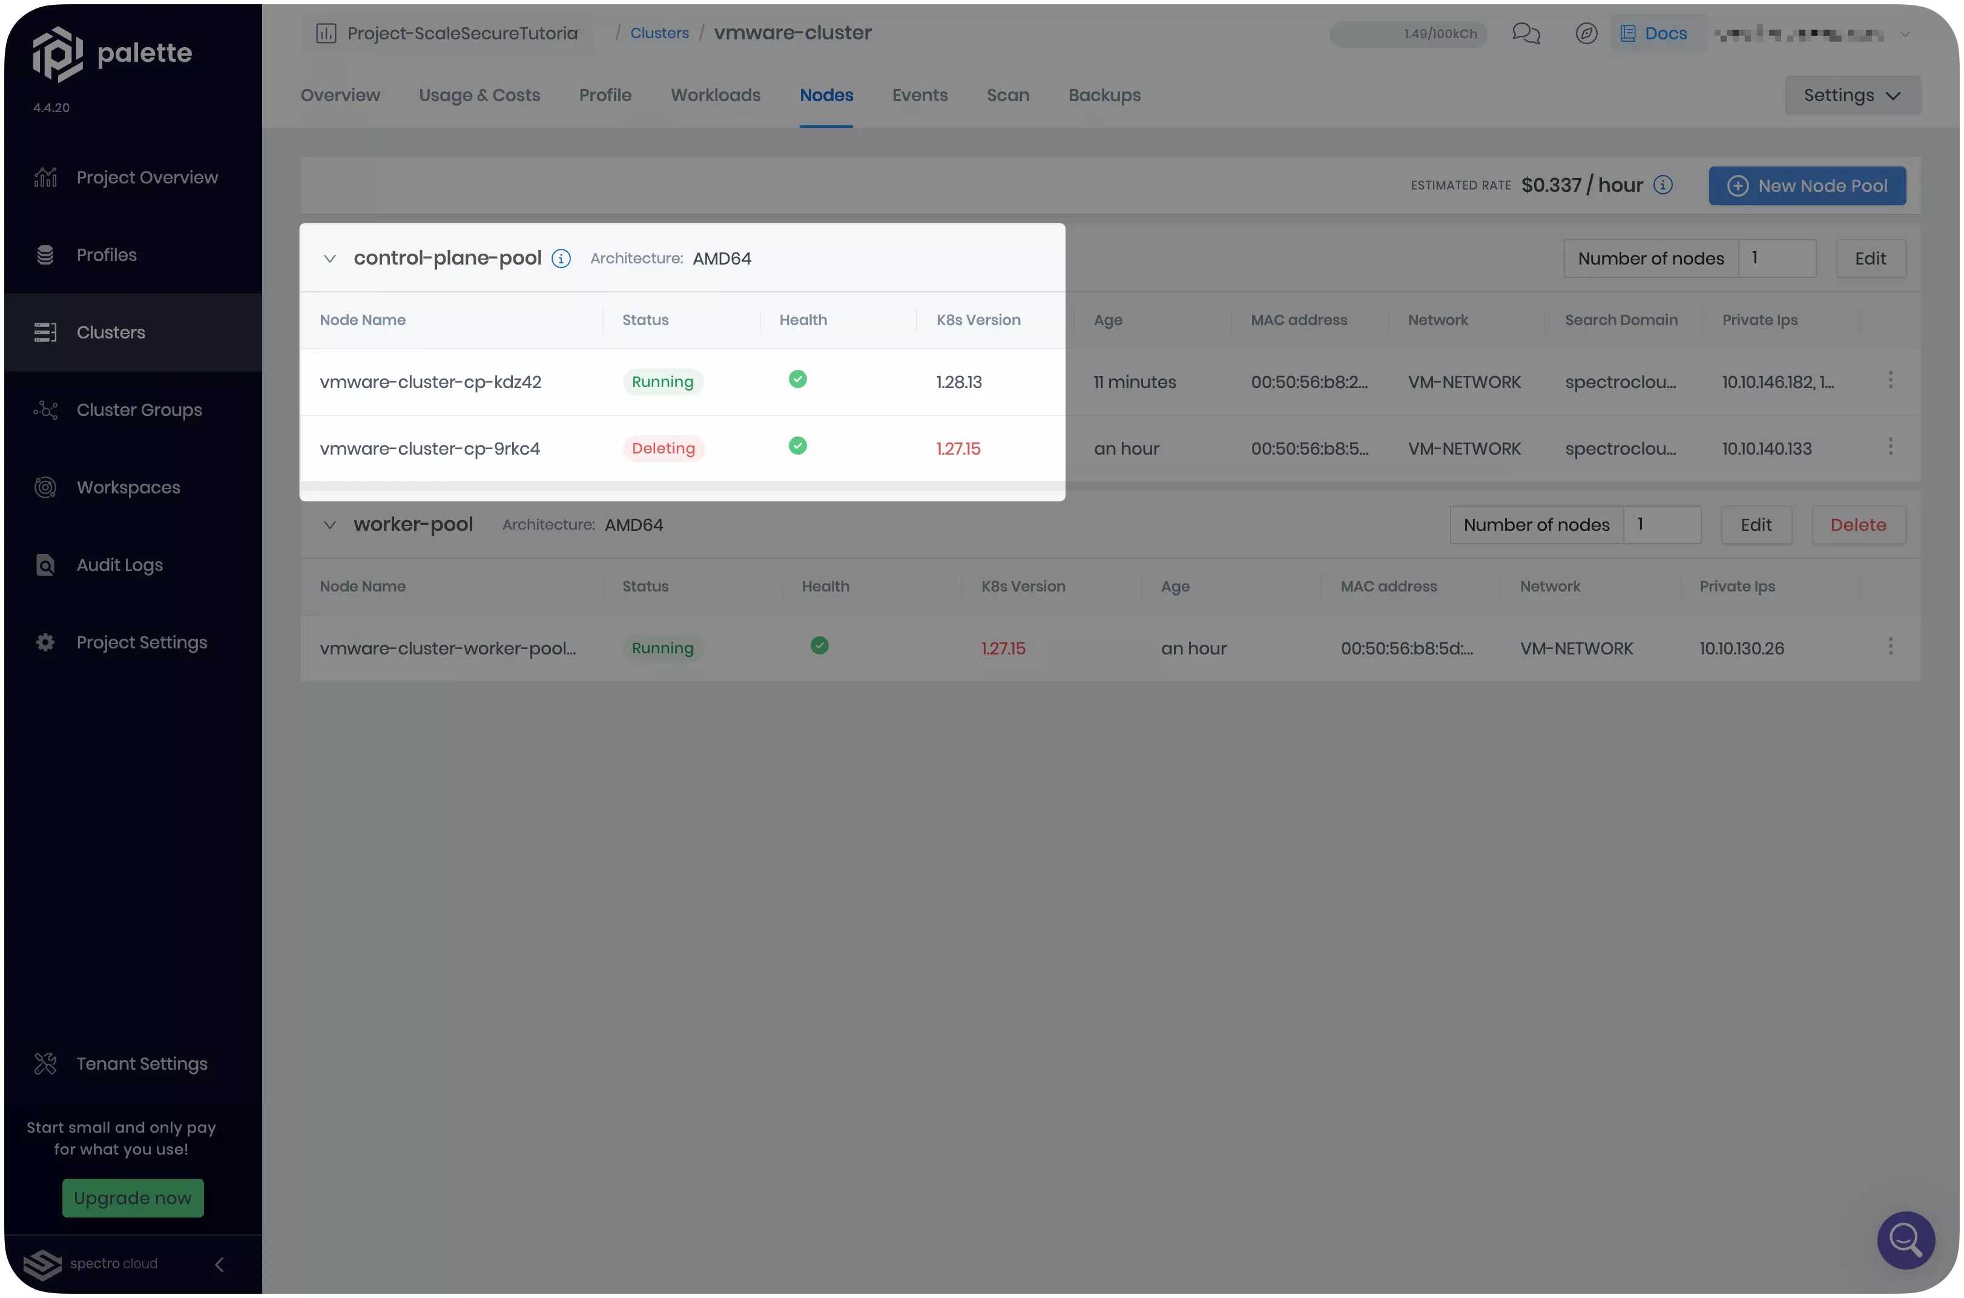Screen dimensions: 1964x1298
Task: Click Delete for the worker-pool
Action: (x=1858, y=525)
